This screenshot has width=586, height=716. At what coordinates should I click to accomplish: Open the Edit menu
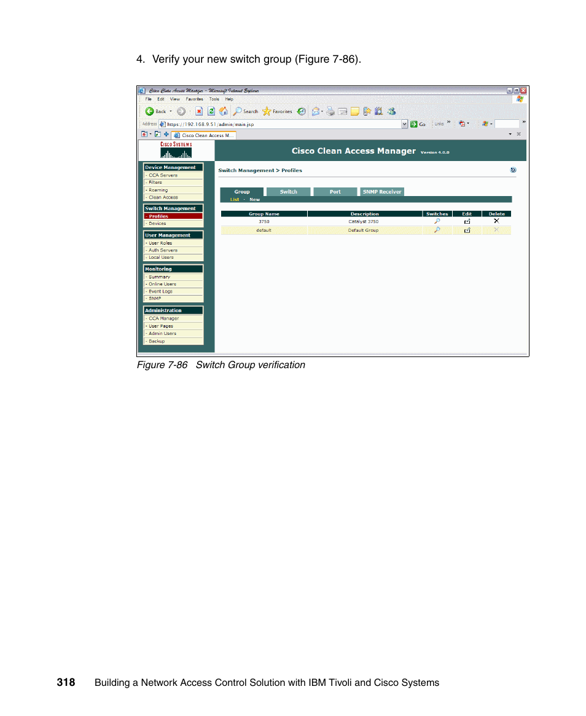tap(161, 99)
